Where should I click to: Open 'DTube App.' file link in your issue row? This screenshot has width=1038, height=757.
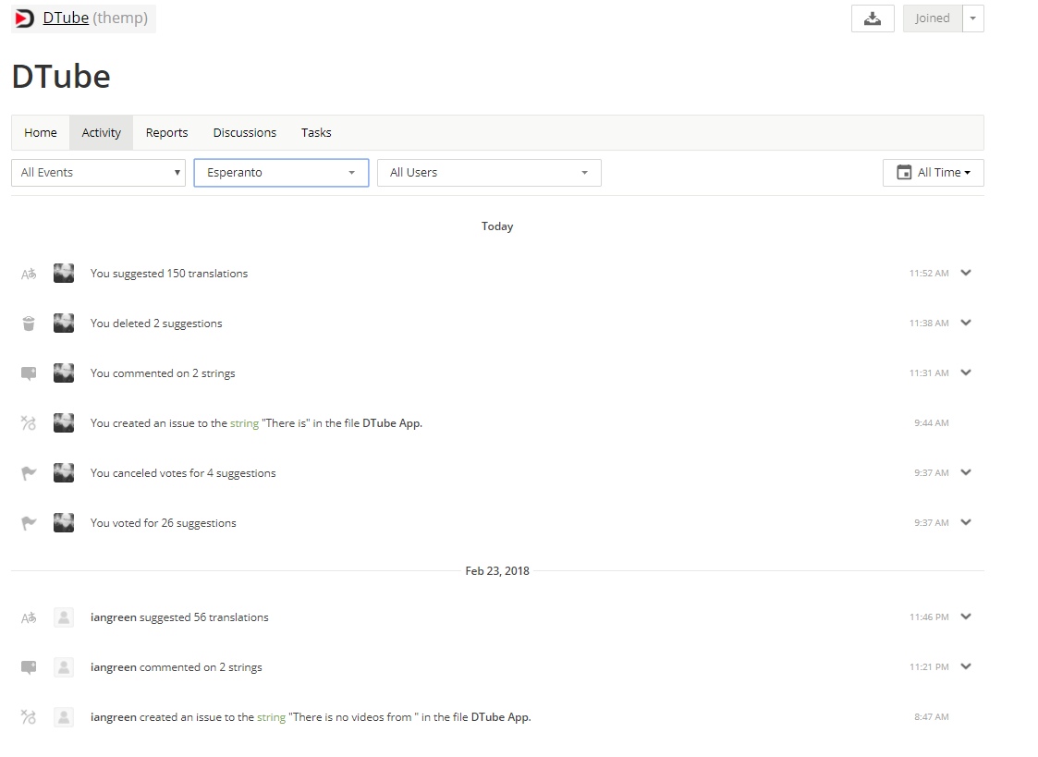click(x=392, y=423)
